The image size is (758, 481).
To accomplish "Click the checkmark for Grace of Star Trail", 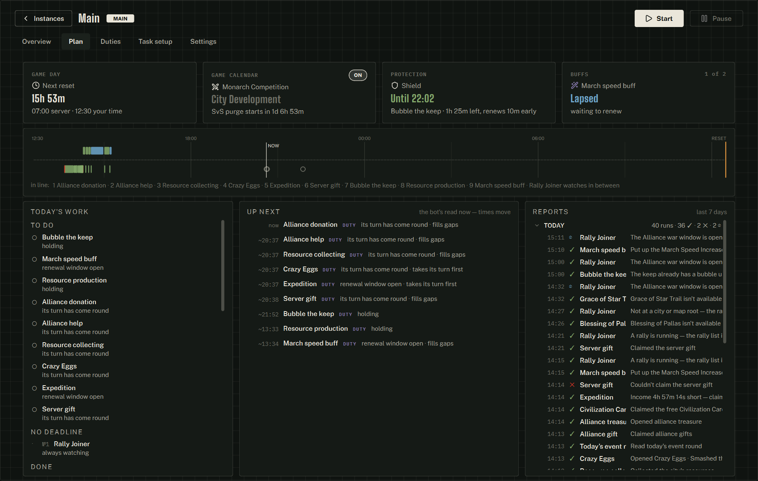I will click(x=572, y=299).
